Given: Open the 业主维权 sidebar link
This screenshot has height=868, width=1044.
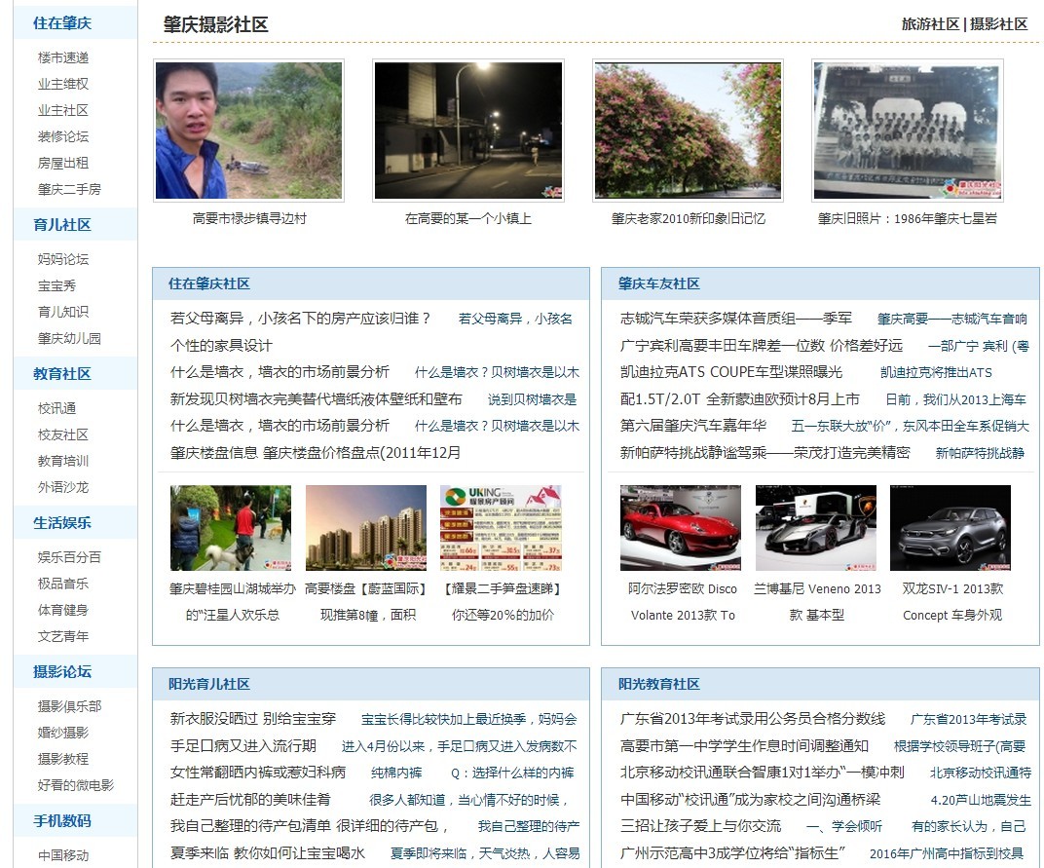Looking at the screenshot, I should pyautogui.click(x=63, y=84).
